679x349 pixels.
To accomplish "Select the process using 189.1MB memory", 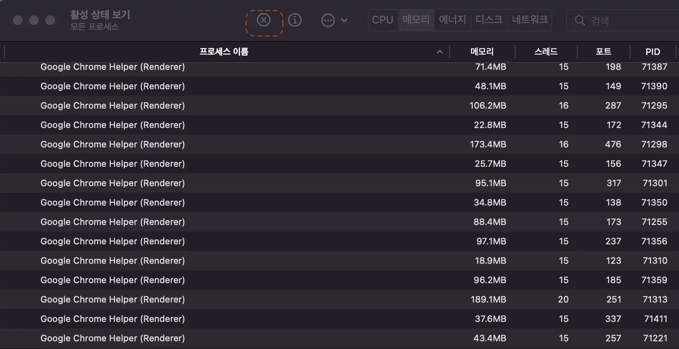I will 243,299.
